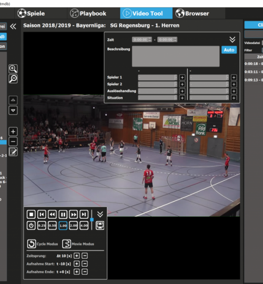Screen dimensions: 263x284
Task: Open left Spieler 1 dropdown
Action: [x=158, y=77]
